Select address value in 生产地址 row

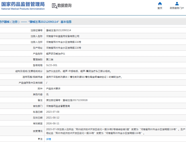click(x=64, y=48)
